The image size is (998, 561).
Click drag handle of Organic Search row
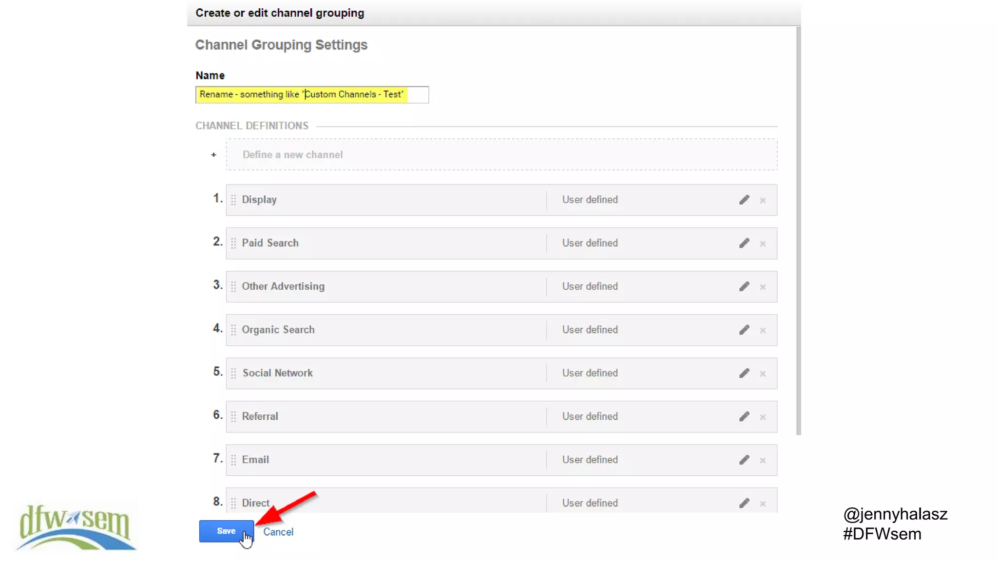coord(233,330)
